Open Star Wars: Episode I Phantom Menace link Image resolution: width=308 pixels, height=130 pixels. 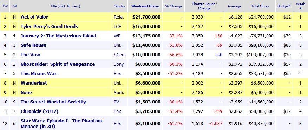(x=61, y=124)
